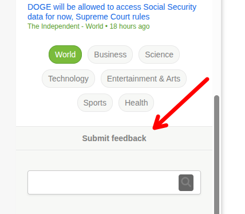Viewport: 245px width, 214px height.
Task: Click the word World in the source line
Action: click(94, 26)
